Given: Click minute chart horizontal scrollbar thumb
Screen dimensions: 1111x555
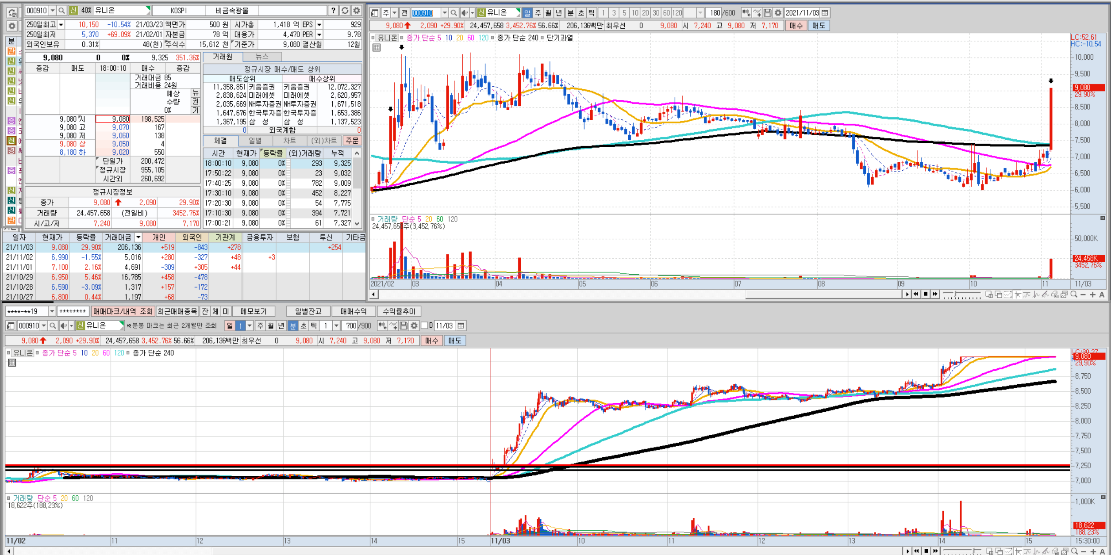Looking at the screenshot, I should point(557,551).
